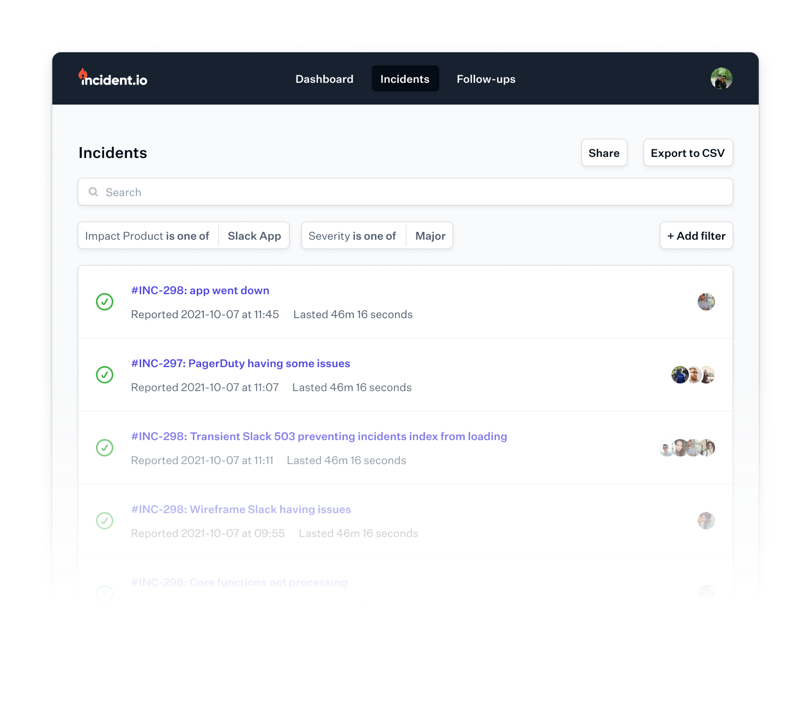Click the magnifier icon in search bar
The height and width of the screenshot is (719, 811).
point(93,192)
